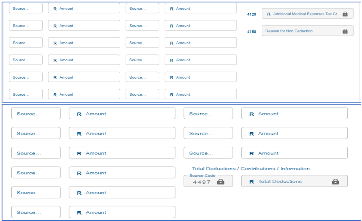Viewport: 362px width, 221px height.
Task: Click the lock icon on Additional Medical Expenses field
Action: click(x=345, y=14)
